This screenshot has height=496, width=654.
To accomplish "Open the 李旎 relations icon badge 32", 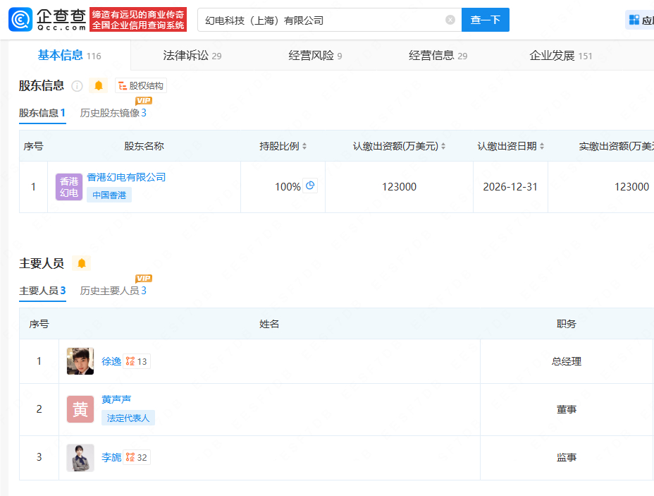I will (x=137, y=458).
